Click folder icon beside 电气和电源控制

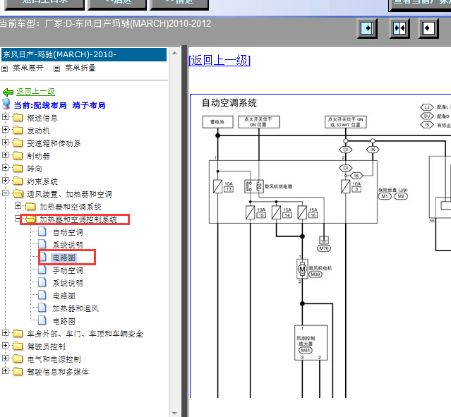tap(18, 358)
